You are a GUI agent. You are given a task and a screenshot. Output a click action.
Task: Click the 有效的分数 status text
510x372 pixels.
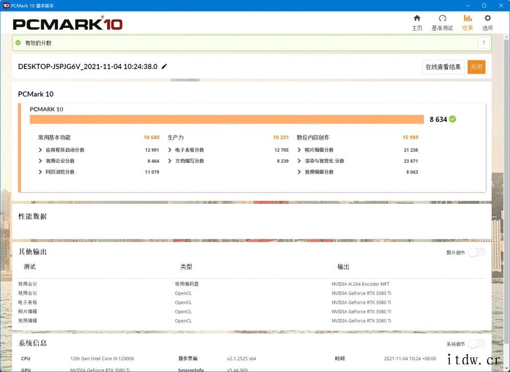pos(38,43)
